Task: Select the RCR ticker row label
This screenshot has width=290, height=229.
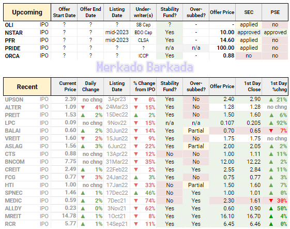Action: (10, 224)
